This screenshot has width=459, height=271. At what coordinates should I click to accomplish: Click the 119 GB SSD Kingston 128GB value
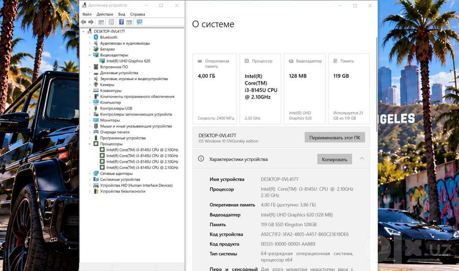pyautogui.click(x=288, y=225)
